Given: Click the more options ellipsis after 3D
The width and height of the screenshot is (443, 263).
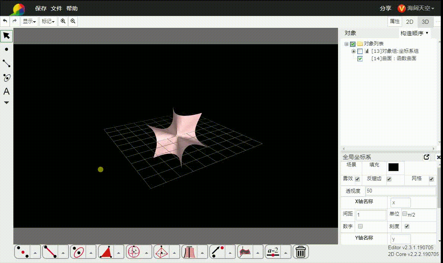Looking at the screenshot, I should click(x=438, y=22).
